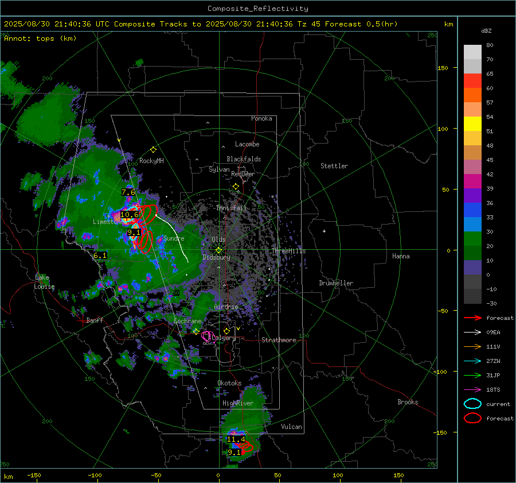516x483 pixels.
Task: Click the bright green swatch above 20 dBZ
Action: [x=472, y=239]
